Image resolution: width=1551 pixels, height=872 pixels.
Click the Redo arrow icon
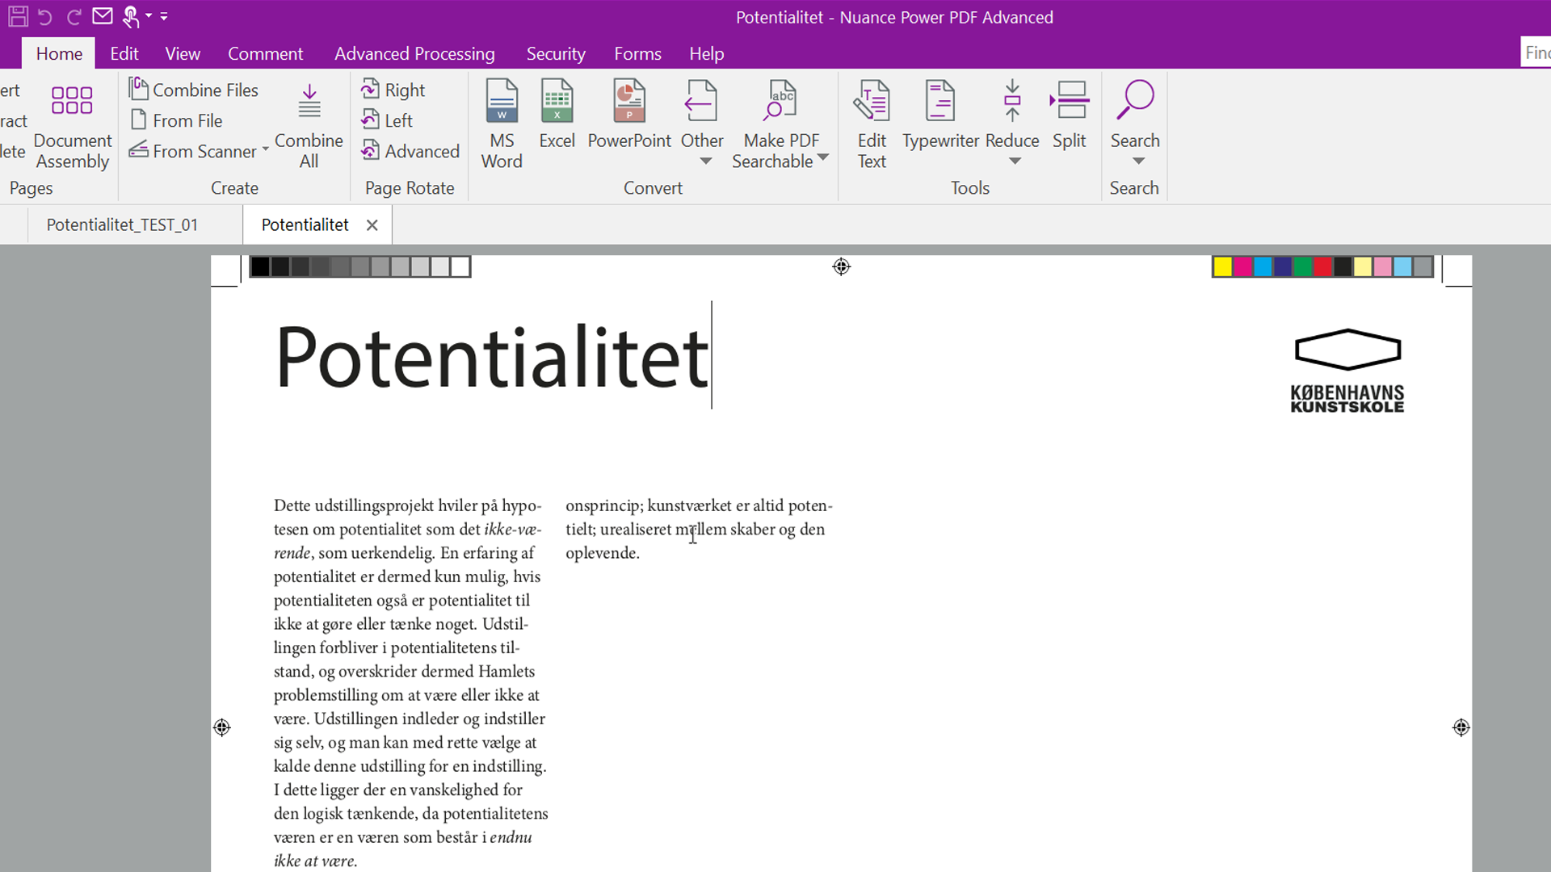coord(74,17)
